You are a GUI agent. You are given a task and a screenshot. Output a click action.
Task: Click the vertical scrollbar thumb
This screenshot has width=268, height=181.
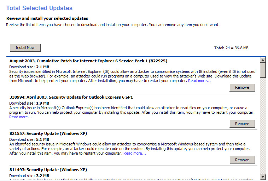(x=263, y=70)
